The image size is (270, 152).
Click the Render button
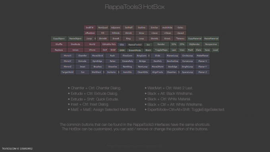point(161,44)
